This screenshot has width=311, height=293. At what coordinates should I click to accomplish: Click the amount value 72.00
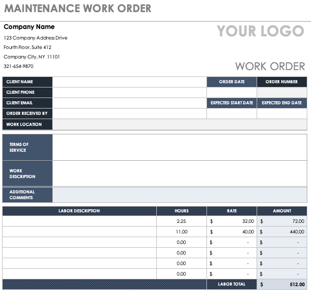298,221
